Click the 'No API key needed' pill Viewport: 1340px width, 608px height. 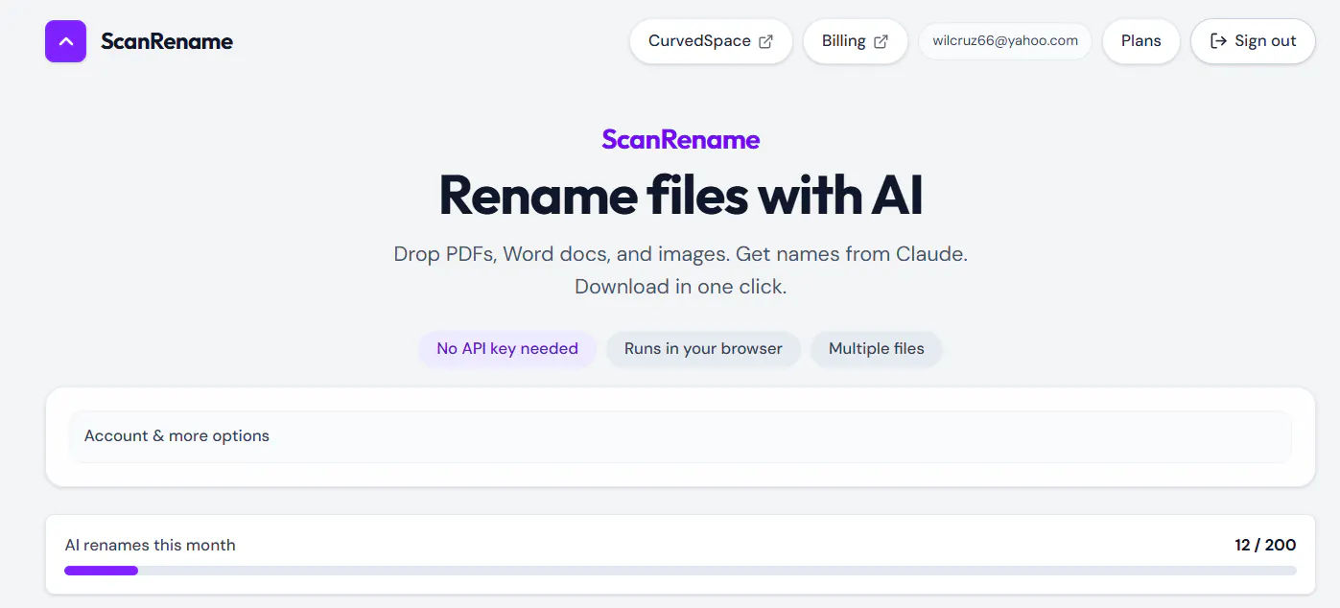point(507,349)
